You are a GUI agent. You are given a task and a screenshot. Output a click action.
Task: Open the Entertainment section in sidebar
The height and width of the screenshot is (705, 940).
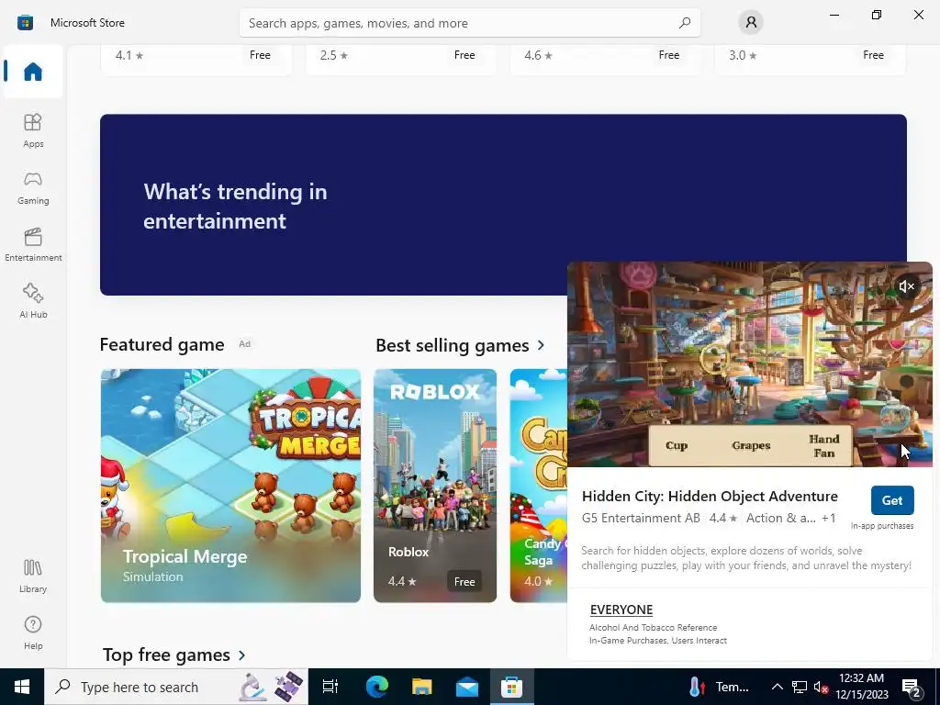33,244
